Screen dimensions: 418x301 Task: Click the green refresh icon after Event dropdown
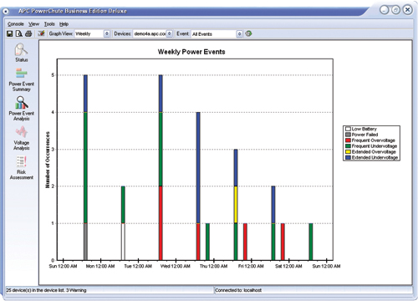click(248, 33)
